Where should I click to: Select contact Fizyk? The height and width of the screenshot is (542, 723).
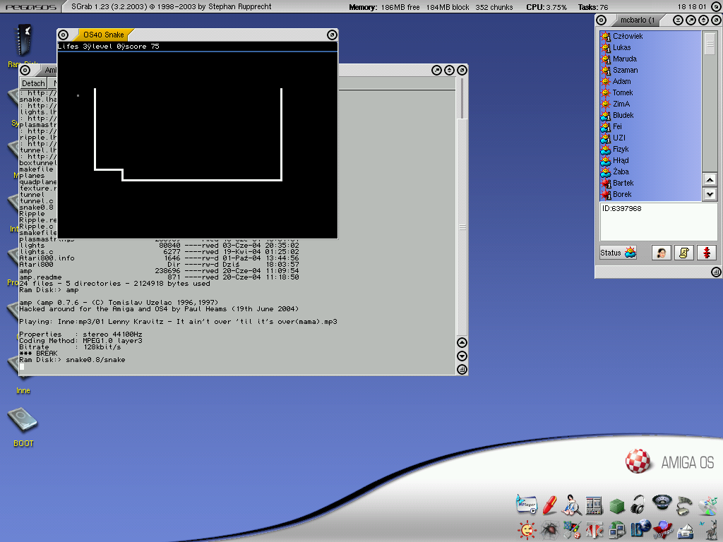[650, 150]
